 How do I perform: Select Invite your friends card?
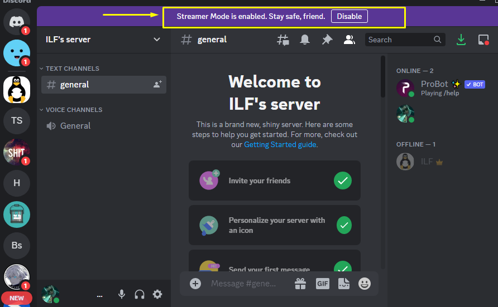point(275,181)
